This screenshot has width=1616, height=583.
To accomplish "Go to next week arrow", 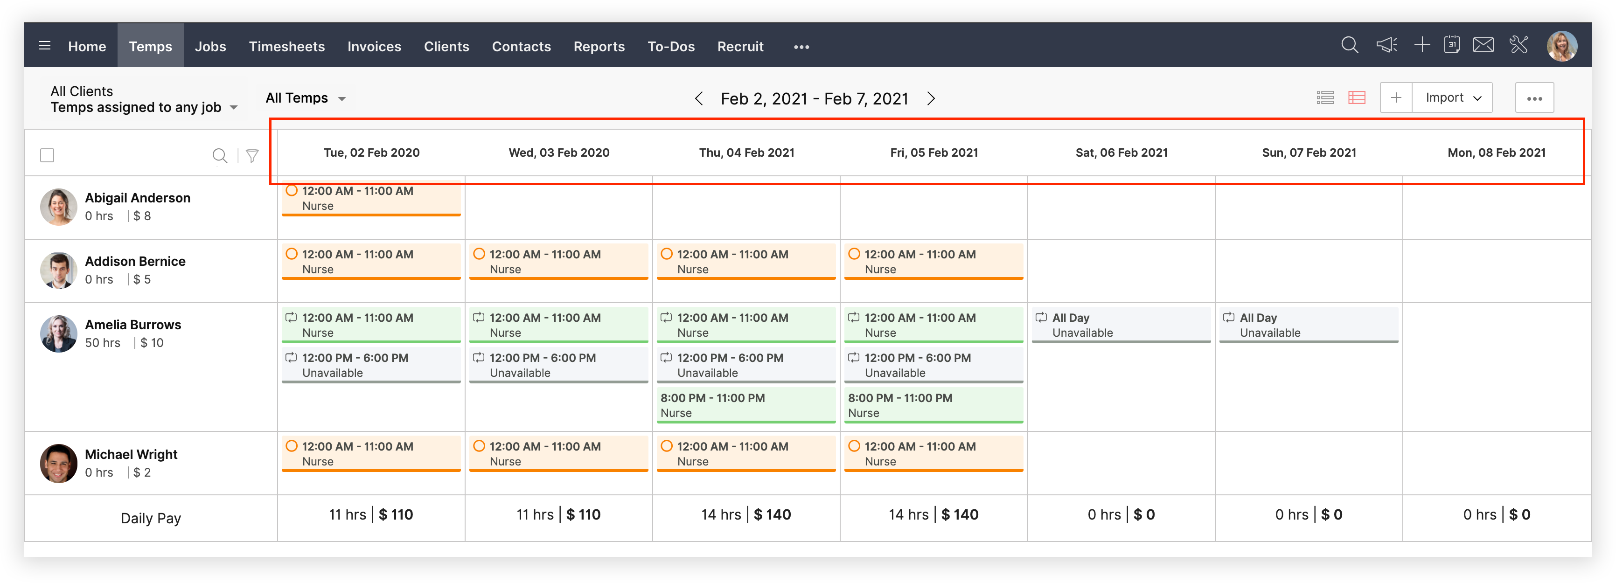I will [931, 98].
